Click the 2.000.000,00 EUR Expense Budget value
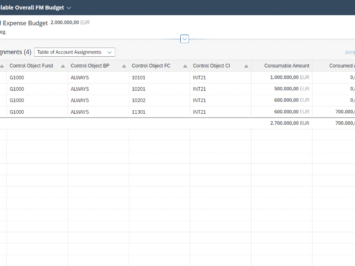The image size is (355, 266). 70,22
